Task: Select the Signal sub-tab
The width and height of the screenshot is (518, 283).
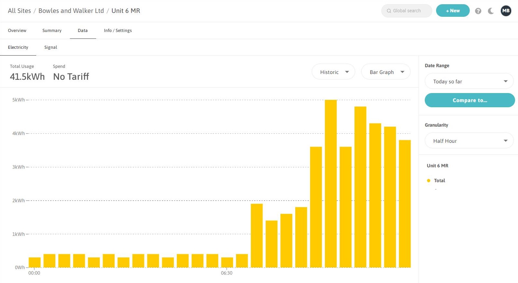Action: coord(51,47)
